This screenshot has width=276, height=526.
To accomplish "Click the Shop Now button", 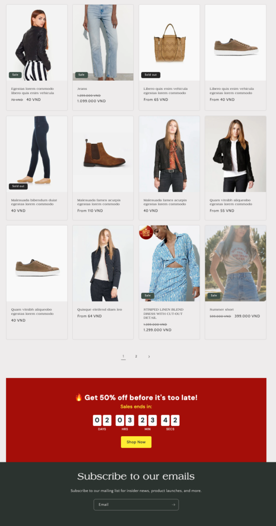I will pos(136,442).
